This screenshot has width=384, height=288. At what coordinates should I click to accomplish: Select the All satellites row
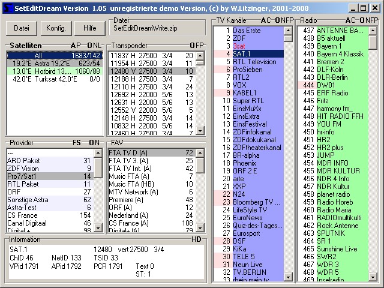(x=55, y=56)
